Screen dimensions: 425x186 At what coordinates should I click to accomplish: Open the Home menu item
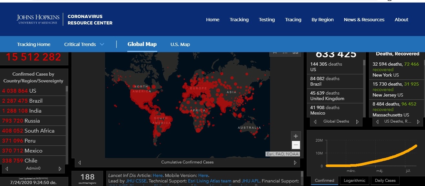pos(213,20)
